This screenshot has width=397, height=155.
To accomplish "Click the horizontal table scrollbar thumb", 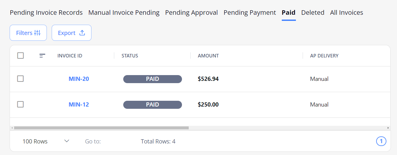I will click(101, 128).
